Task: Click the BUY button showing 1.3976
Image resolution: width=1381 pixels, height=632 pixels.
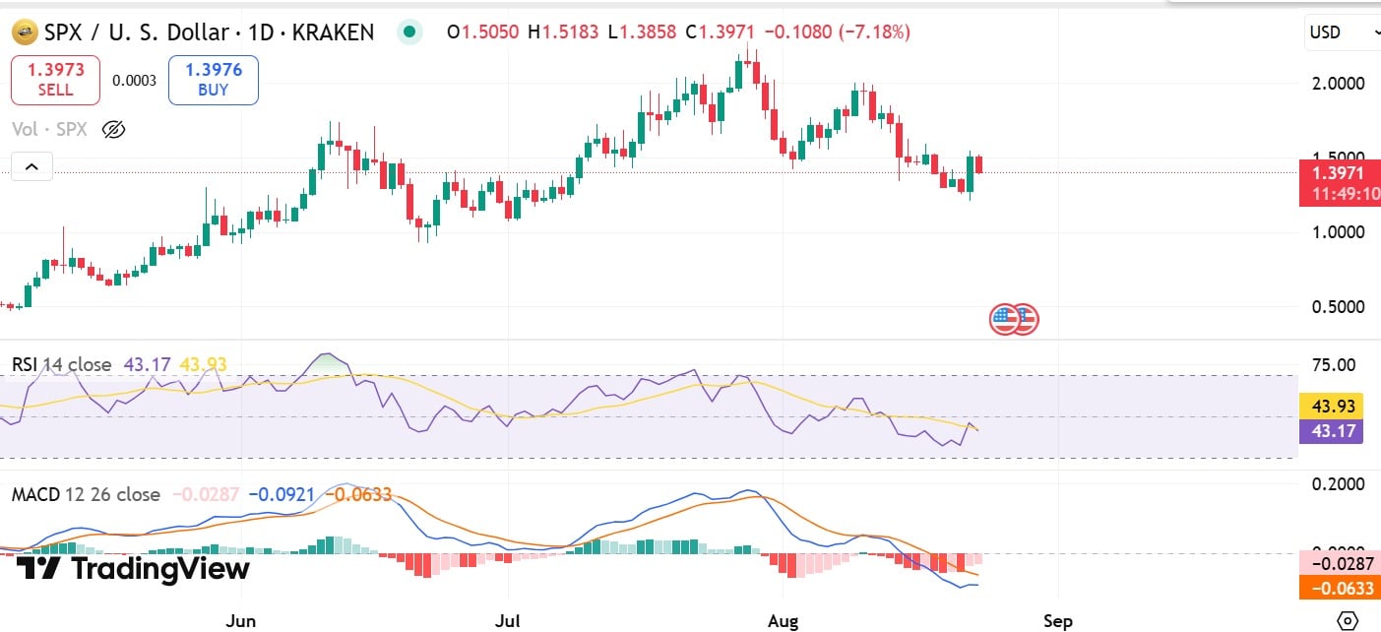Action: (x=213, y=79)
